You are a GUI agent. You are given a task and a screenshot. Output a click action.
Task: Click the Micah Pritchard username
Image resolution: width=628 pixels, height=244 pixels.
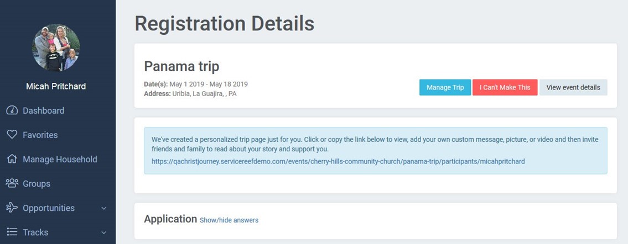point(55,86)
